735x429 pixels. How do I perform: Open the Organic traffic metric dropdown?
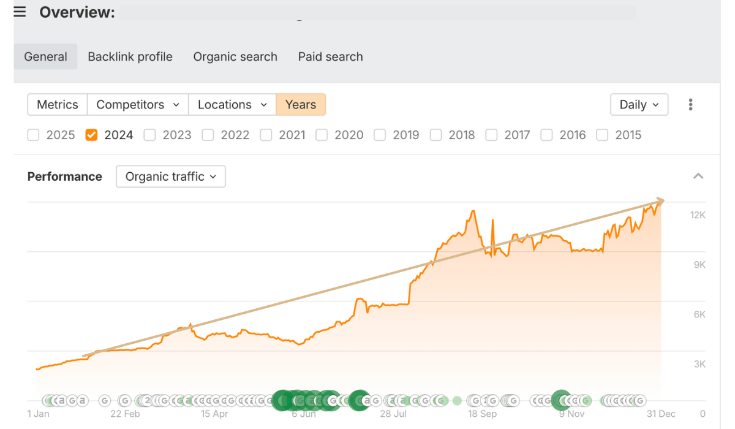tap(171, 177)
